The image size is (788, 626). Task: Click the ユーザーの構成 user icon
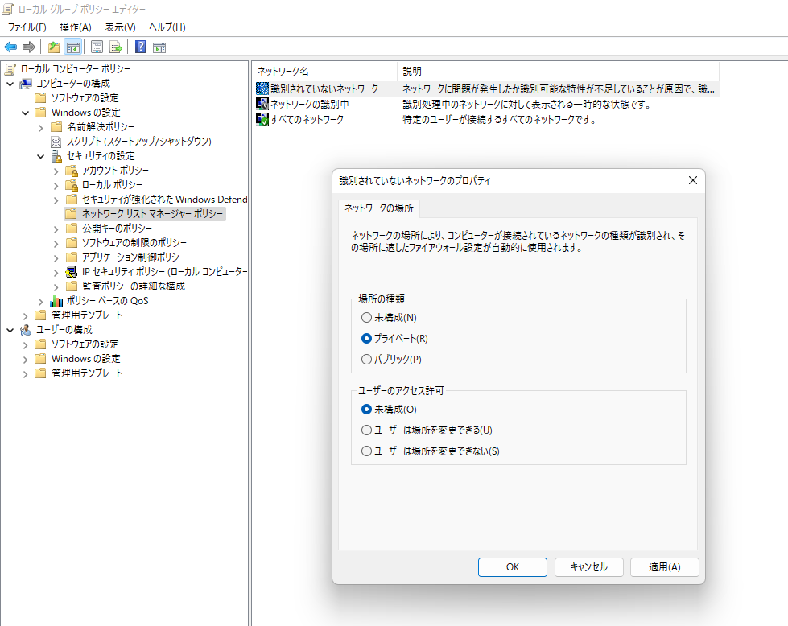point(26,330)
